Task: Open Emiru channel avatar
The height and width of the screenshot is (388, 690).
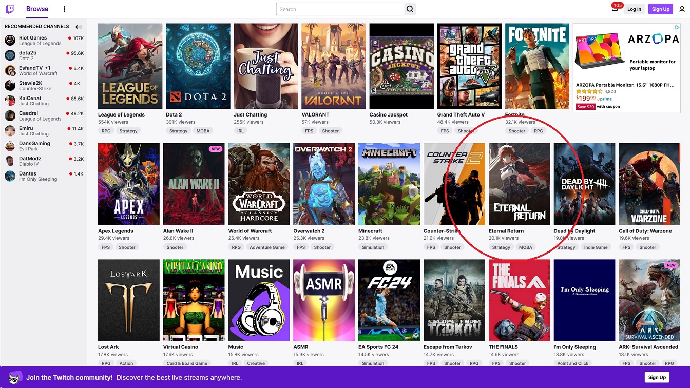Action: tap(10, 131)
